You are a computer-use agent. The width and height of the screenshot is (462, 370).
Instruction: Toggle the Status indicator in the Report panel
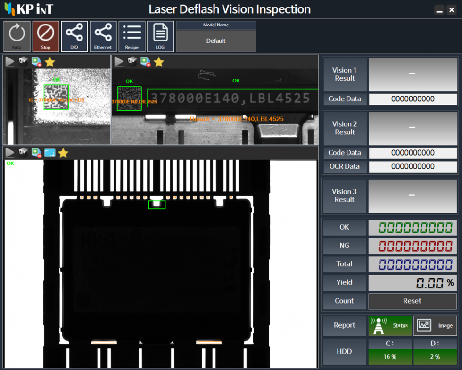(x=390, y=325)
